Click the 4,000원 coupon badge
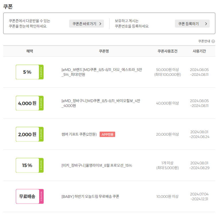The height and width of the screenshot is (215, 222). point(30,103)
